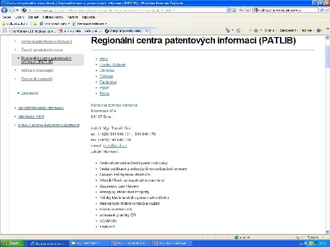Switch to the Wikipedia Patriot tab
This screenshot has height=247, width=330.
coord(34,31)
